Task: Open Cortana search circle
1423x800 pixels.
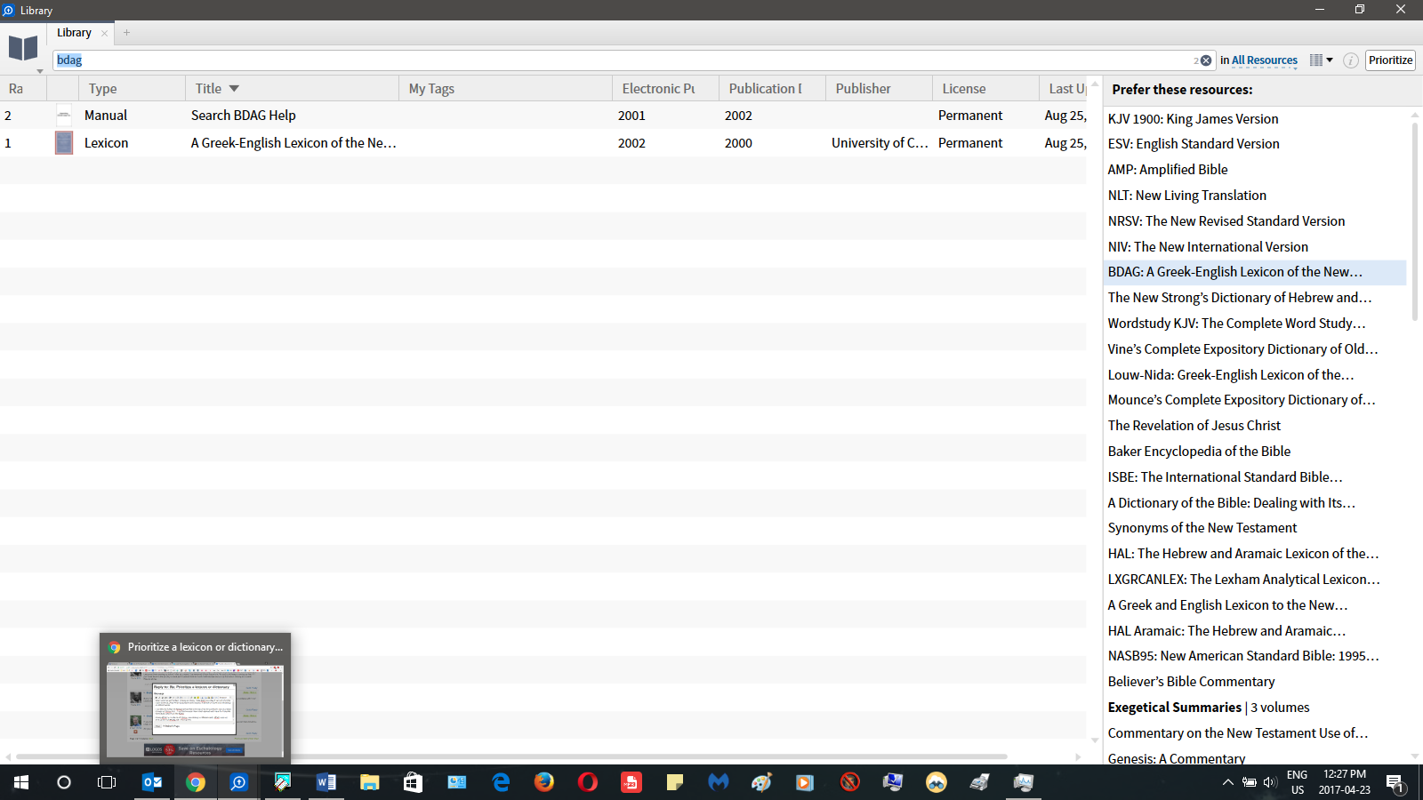Action: (x=64, y=782)
